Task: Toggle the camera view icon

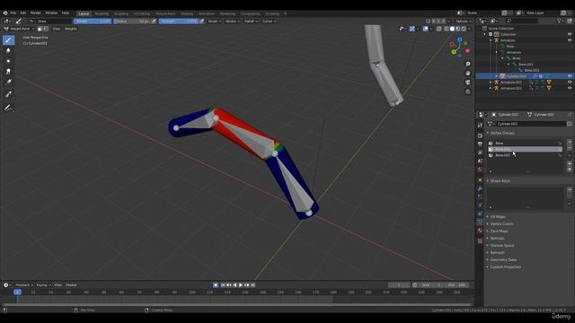Action: [x=467, y=83]
